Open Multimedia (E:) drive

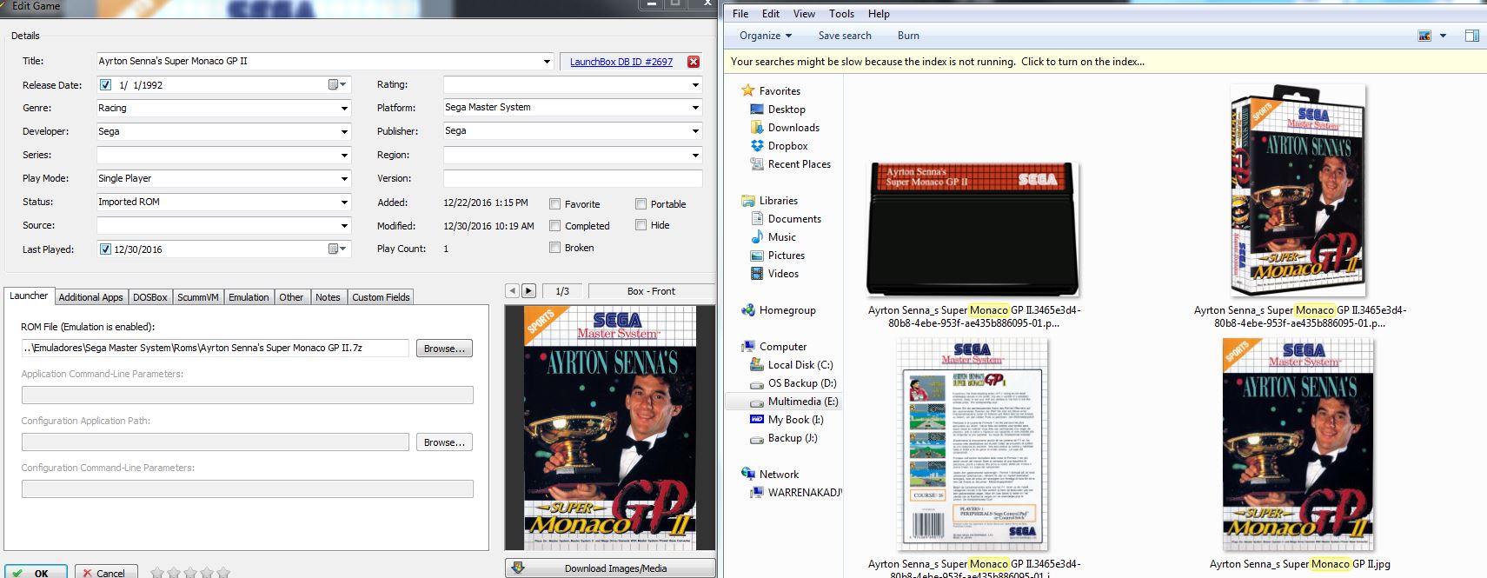803,402
